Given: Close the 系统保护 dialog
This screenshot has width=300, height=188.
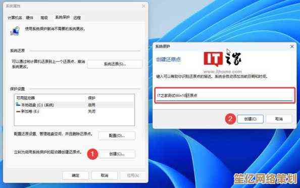Looking at the screenshot, I should 292,46.
